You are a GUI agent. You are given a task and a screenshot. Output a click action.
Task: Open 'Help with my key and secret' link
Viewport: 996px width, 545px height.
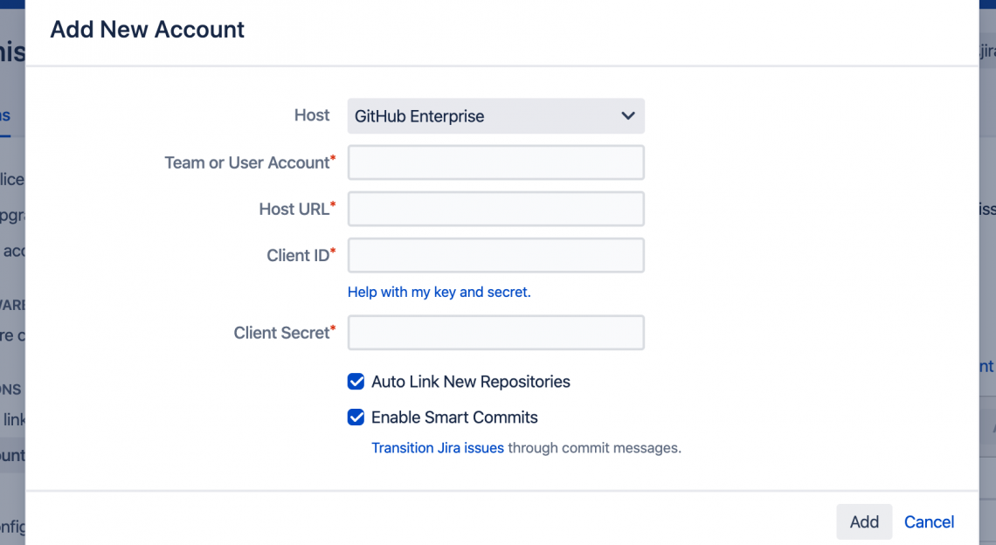(x=439, y=292)
